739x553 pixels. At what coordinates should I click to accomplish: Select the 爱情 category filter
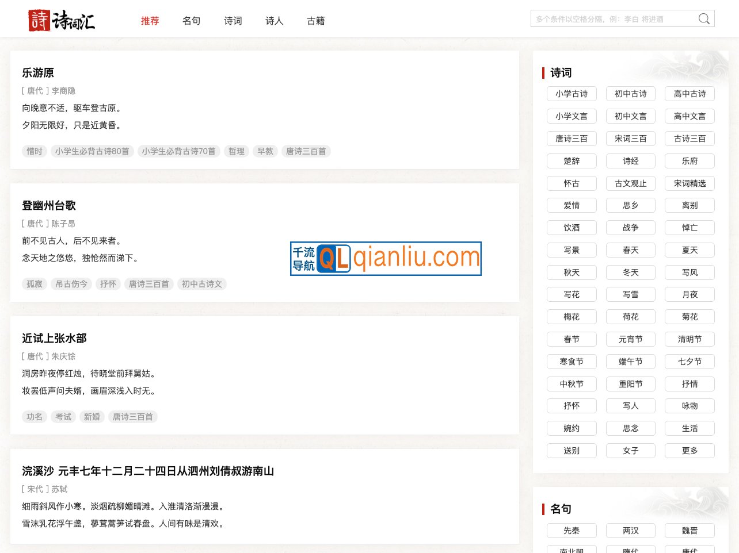coord(572,205)
